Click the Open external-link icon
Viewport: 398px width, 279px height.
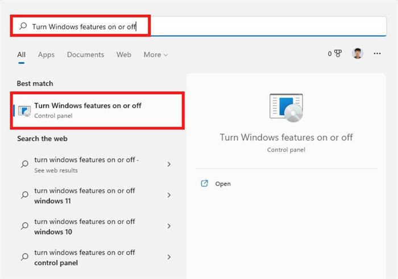click(205, 184)
